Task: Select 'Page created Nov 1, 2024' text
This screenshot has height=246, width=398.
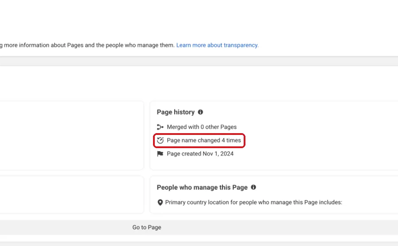Action: 200,153
